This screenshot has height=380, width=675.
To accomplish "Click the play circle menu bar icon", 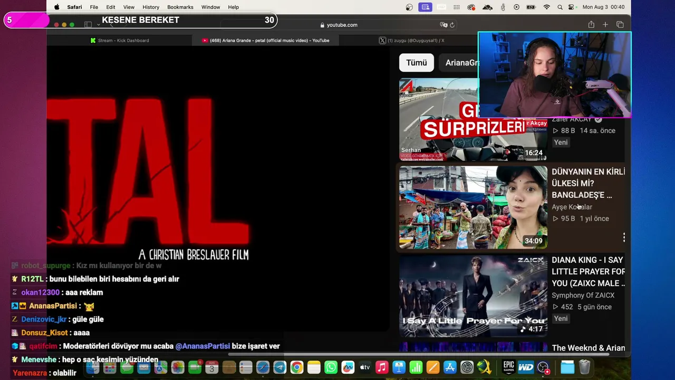I will (x=516, y=7).
